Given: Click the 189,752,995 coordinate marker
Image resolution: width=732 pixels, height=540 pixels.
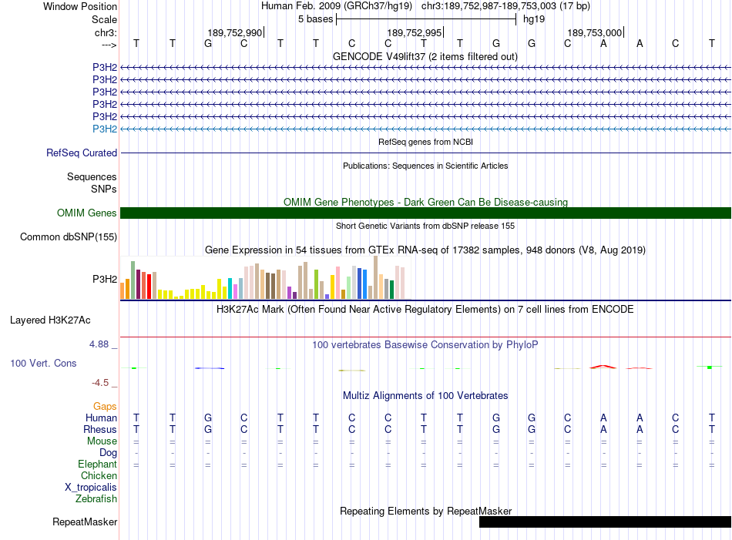Looking at the screenshot, I should (414, 32).
